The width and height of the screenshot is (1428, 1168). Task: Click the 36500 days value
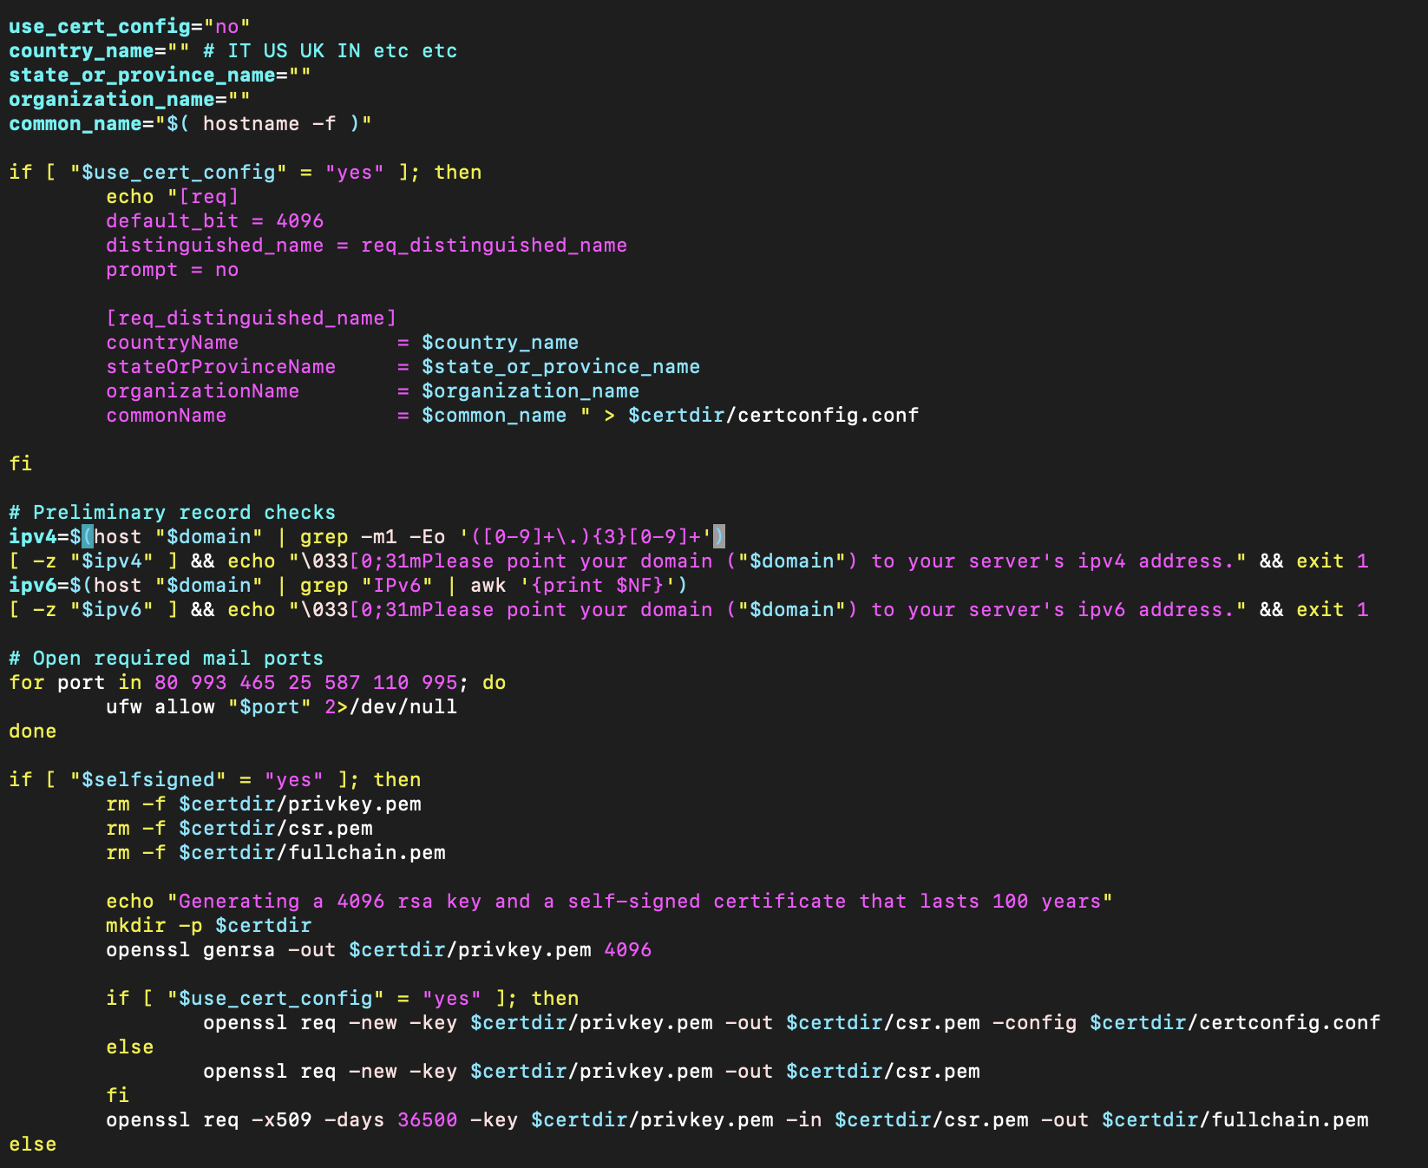tap(427, 1120)
